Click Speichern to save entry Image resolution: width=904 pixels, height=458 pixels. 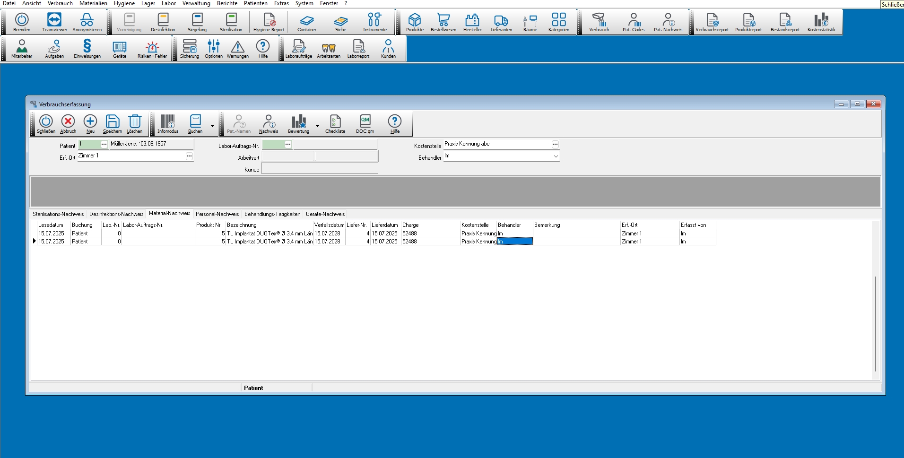[112, 124]
